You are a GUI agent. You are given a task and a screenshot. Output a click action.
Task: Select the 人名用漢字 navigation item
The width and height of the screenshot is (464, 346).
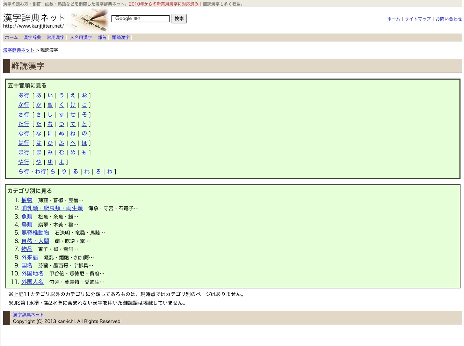point(81,37)
